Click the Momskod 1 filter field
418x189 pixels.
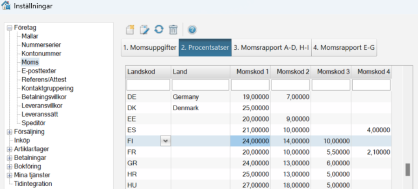250,85
